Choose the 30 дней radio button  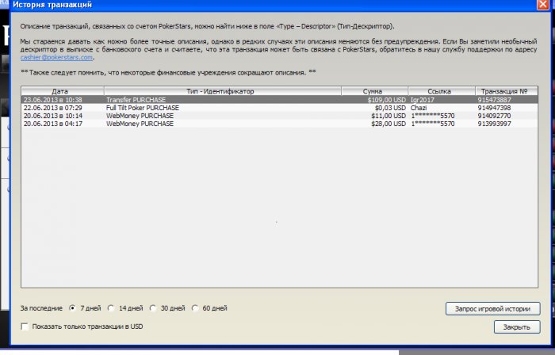152,308
